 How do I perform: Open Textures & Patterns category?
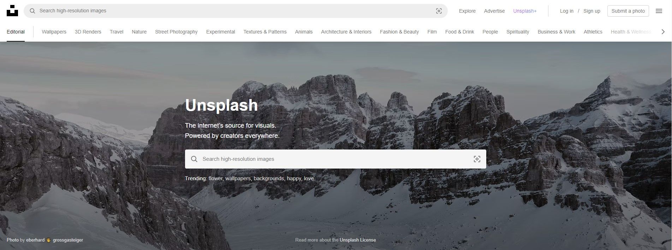[x=265, y=32]
